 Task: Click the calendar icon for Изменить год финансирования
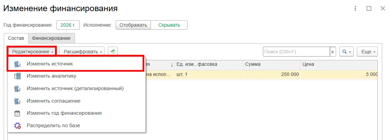(17, 113)
